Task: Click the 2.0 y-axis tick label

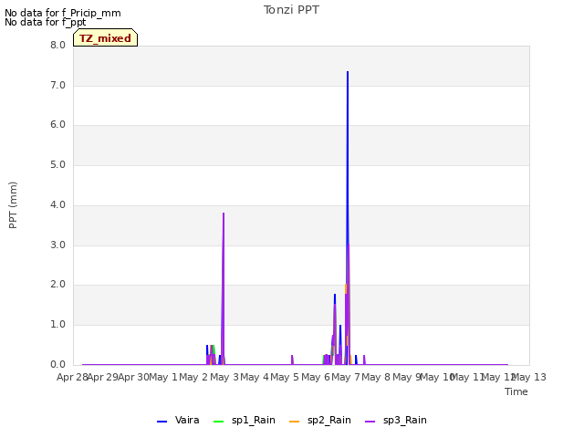Action: click(57, 285)
